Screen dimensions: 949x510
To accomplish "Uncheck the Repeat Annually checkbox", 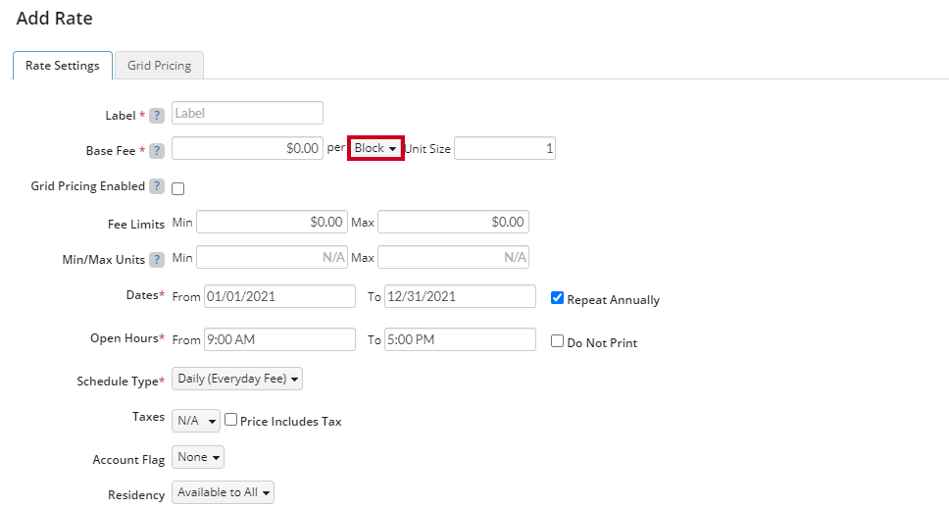I will click(558, 298).
